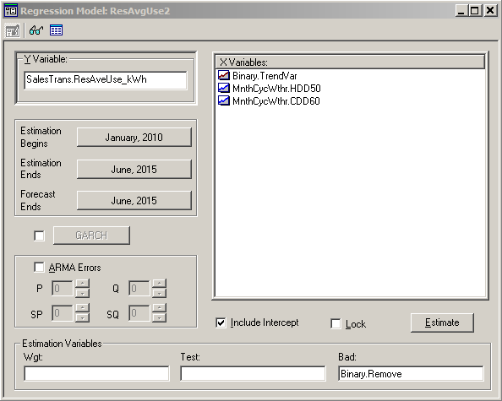This screenshot has height=401, width=502.
Task: Select MnthCycWthr.CDD60 chart icon
Action: (223, 100)
